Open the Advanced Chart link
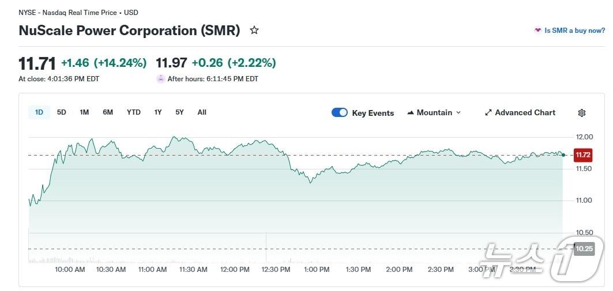This screenshot has width=613, height=291. (525, 113)
